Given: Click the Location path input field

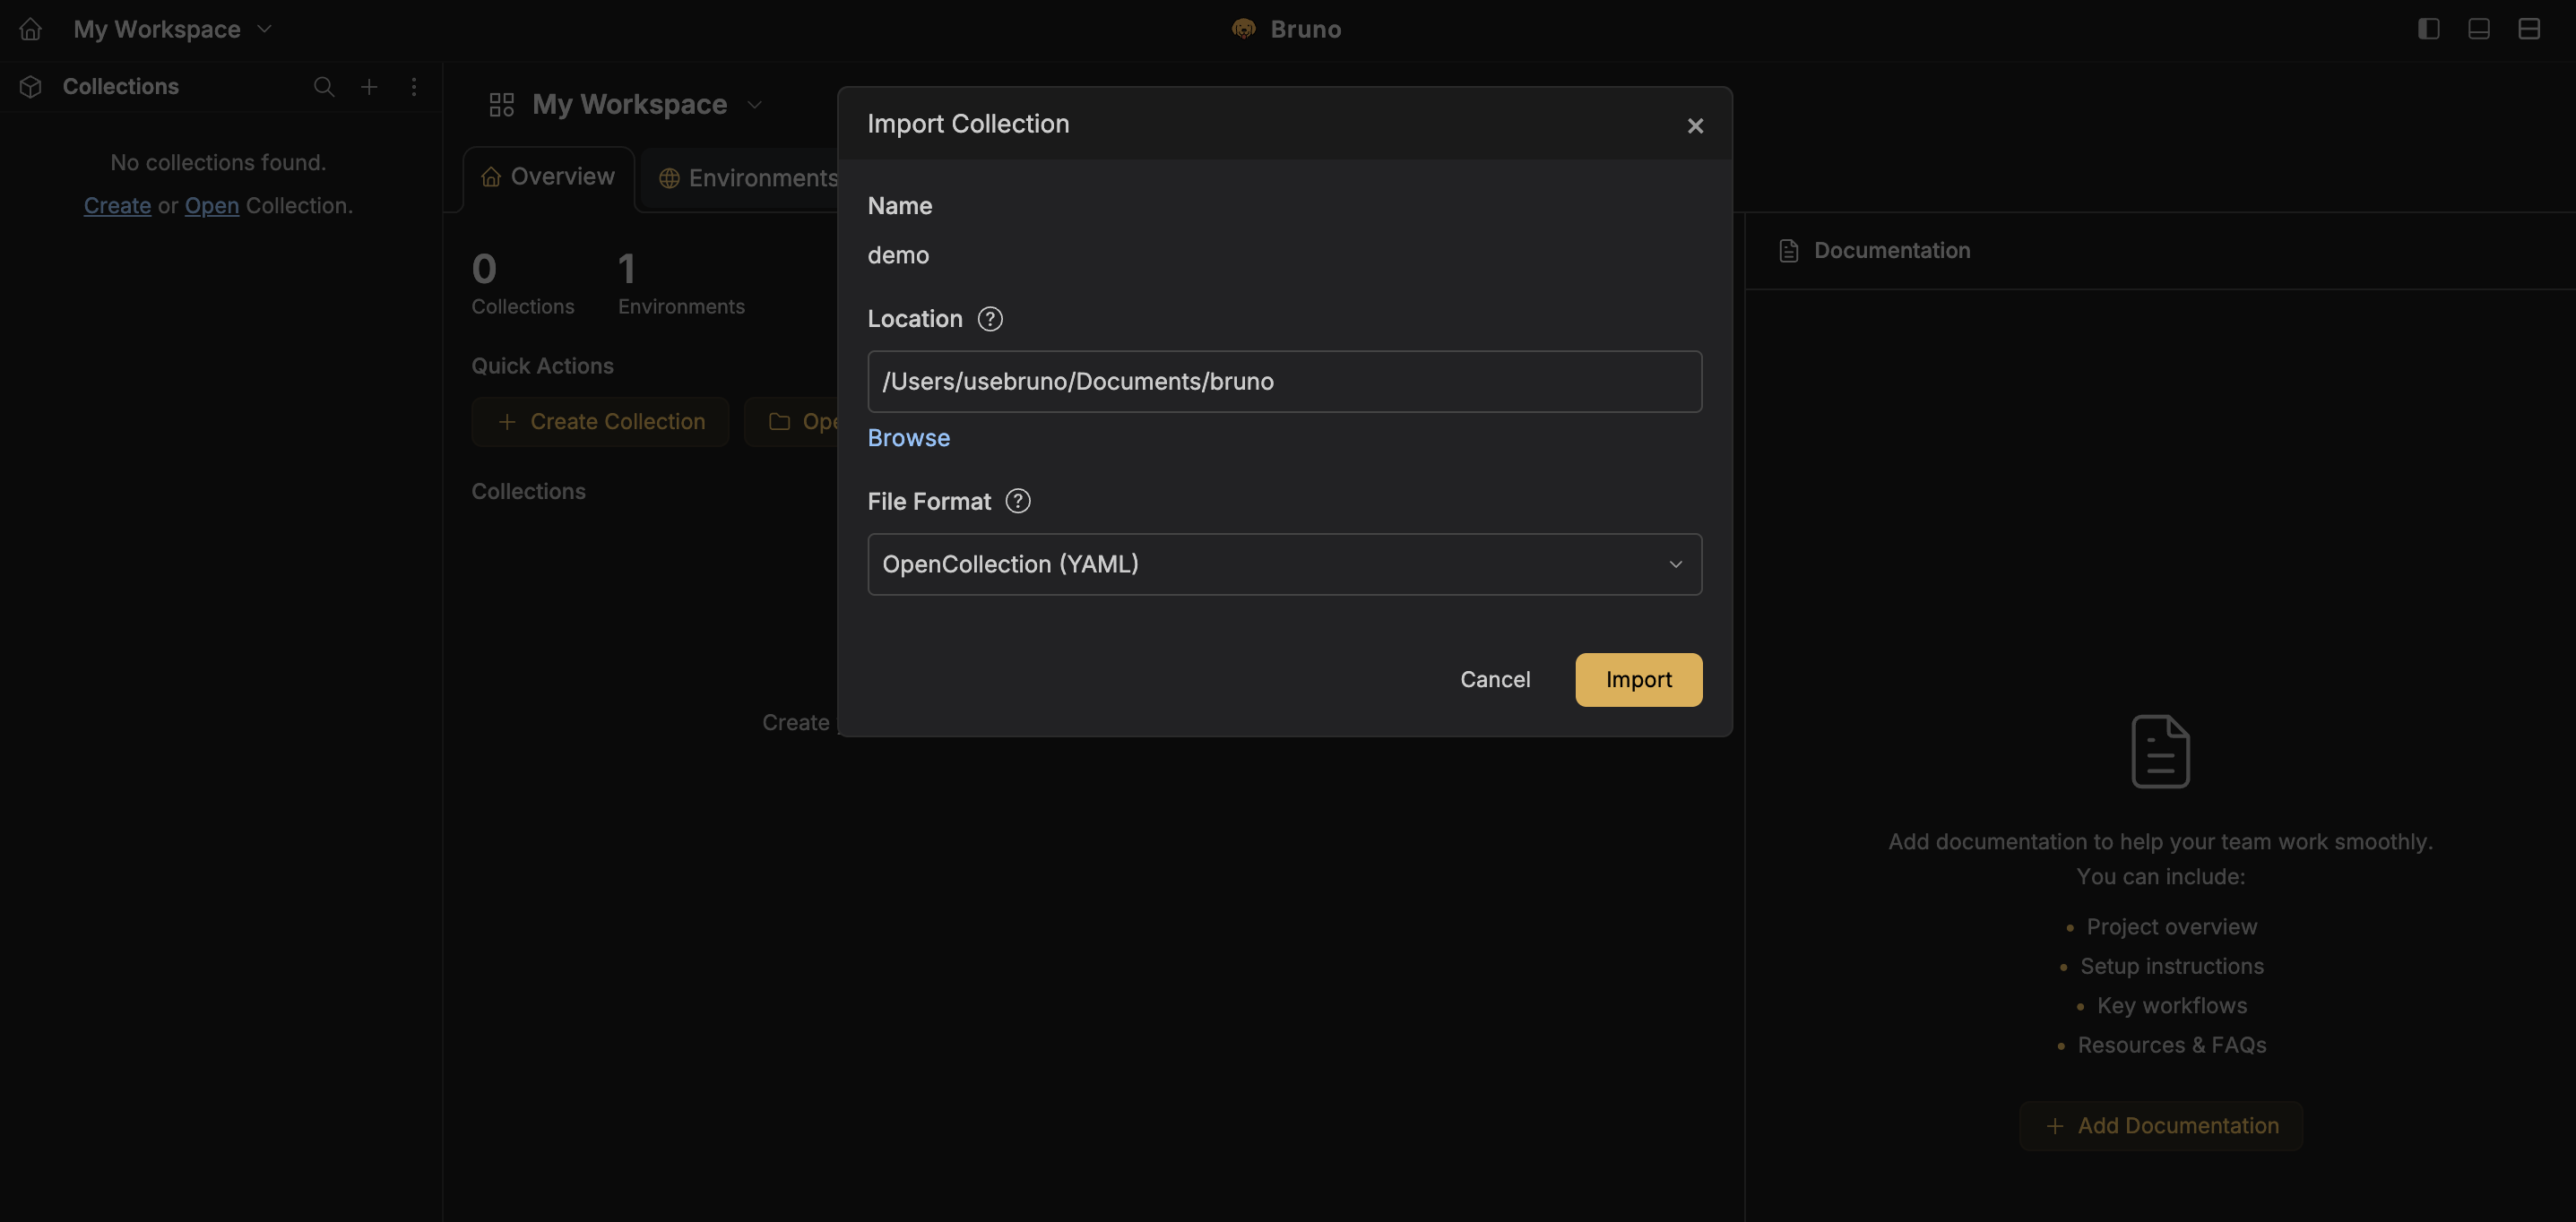Looking at the screenshot, I should point(1284,382).
